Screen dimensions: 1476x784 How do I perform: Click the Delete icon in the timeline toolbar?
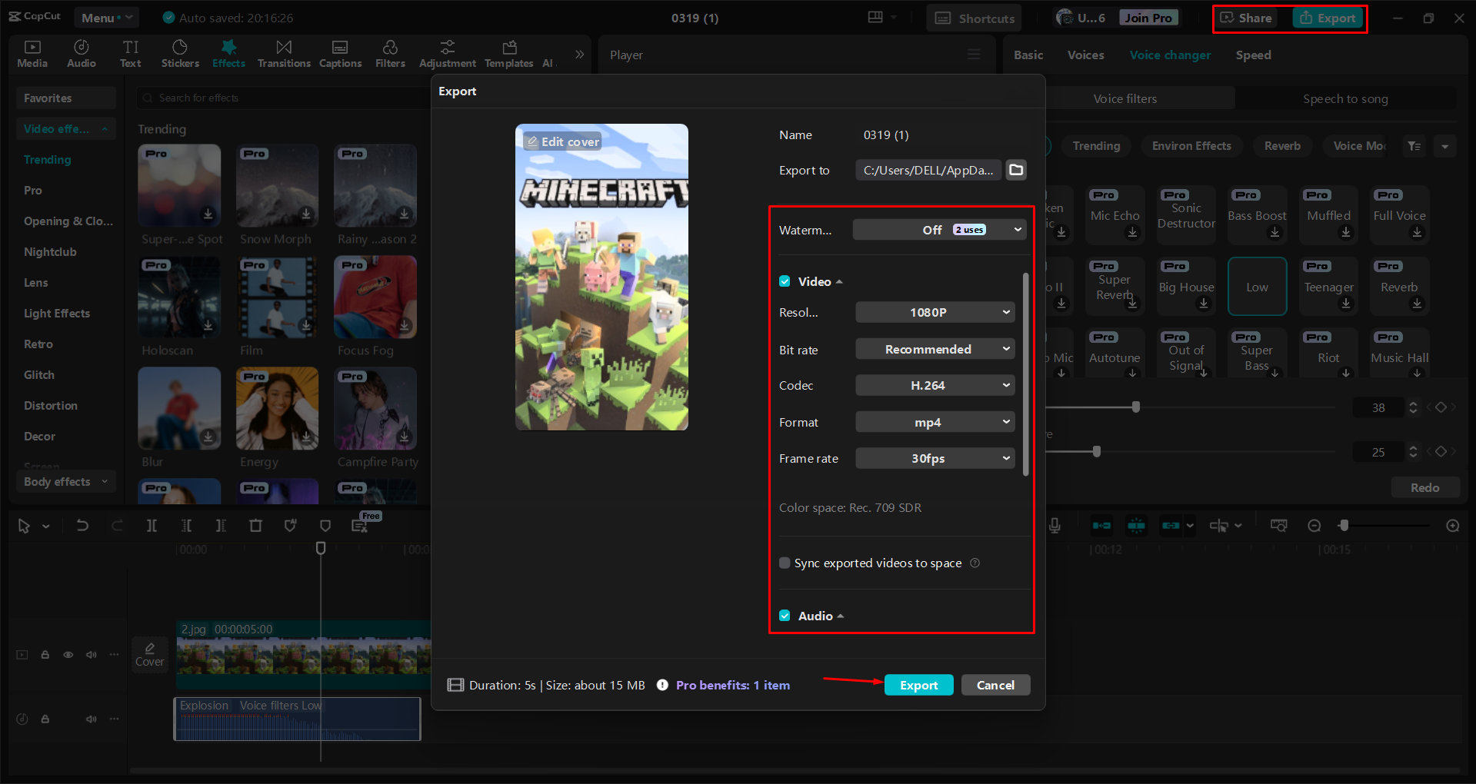255,526
